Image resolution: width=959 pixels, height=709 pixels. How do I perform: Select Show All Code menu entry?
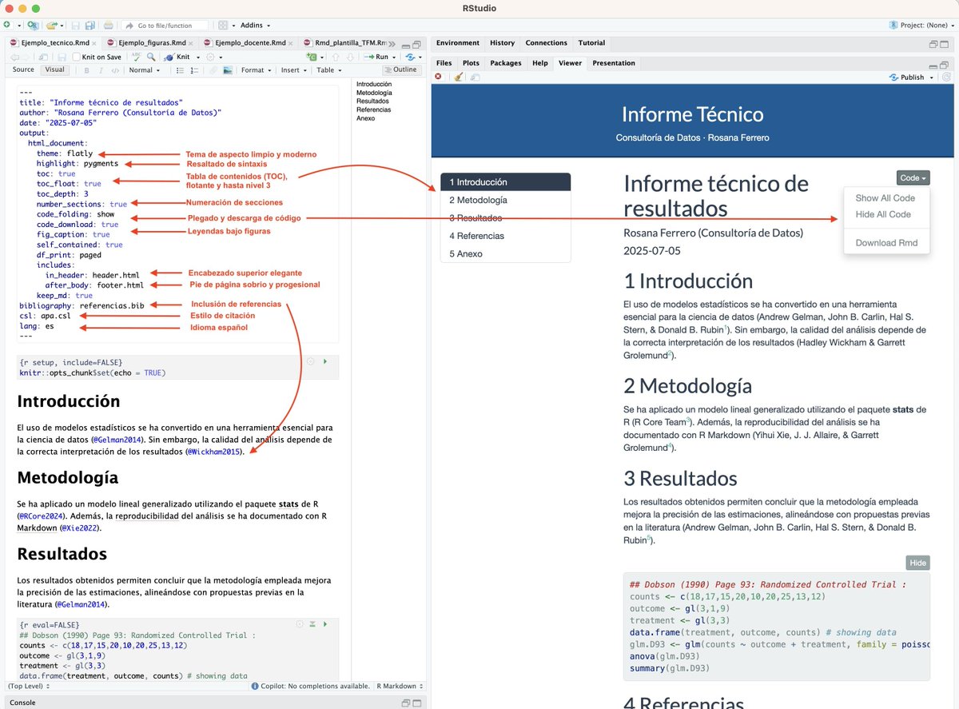tap(885, 197)
